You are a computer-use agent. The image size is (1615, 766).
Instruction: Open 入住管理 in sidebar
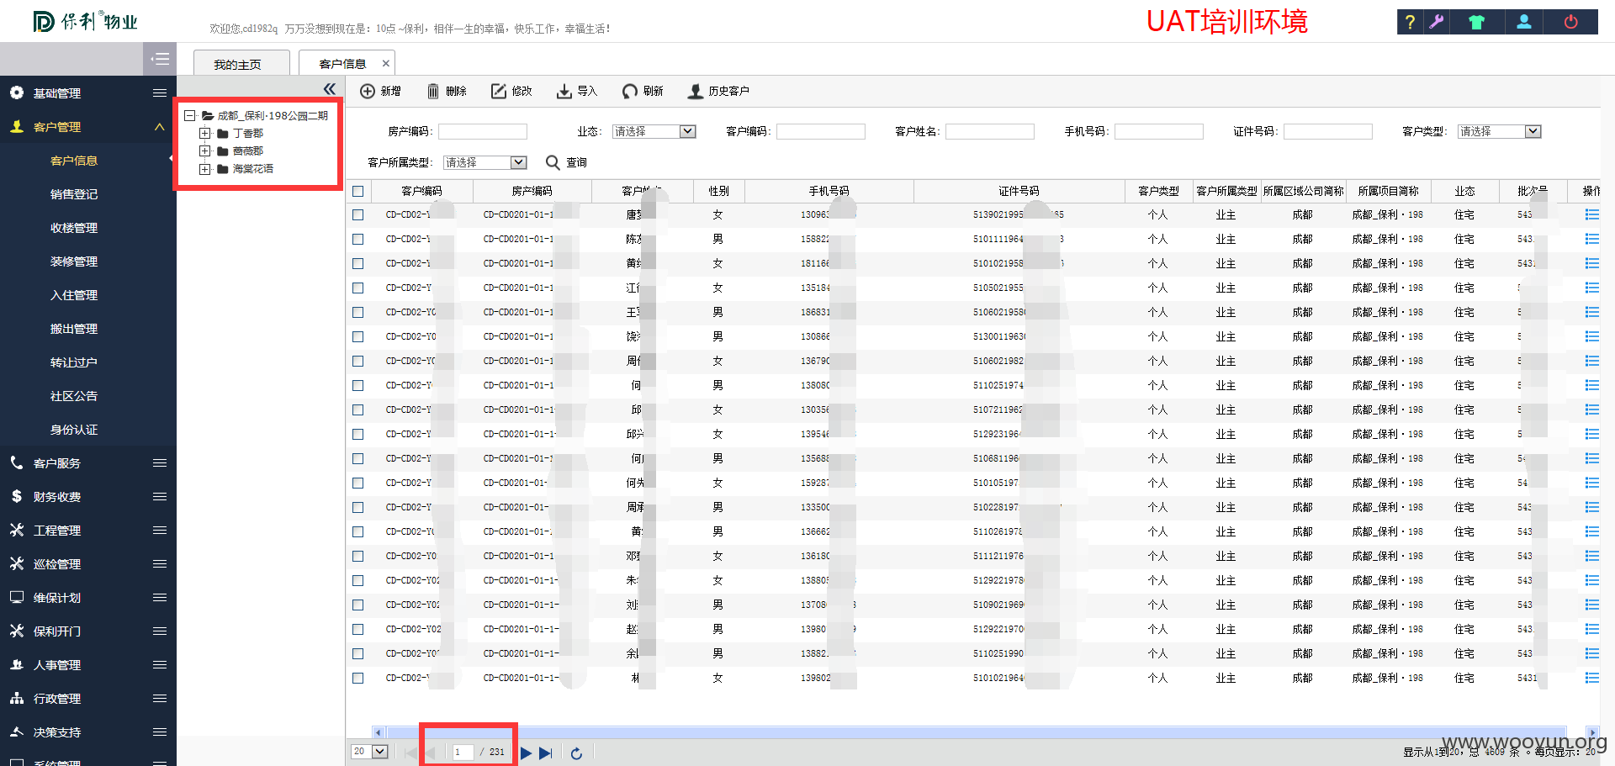coord(74,294)
